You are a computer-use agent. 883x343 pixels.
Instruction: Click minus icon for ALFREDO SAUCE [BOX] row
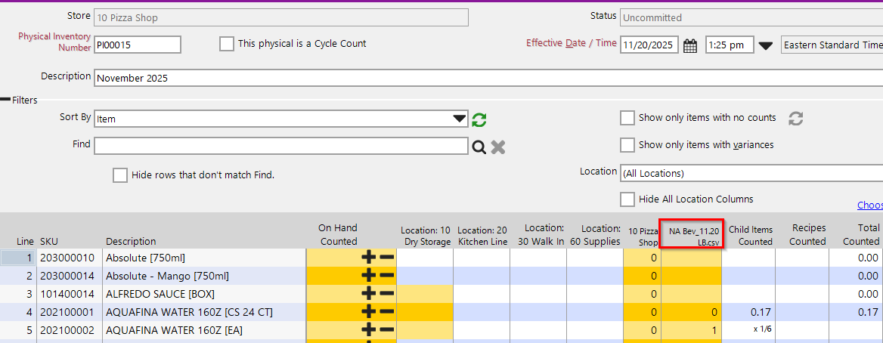387,293
